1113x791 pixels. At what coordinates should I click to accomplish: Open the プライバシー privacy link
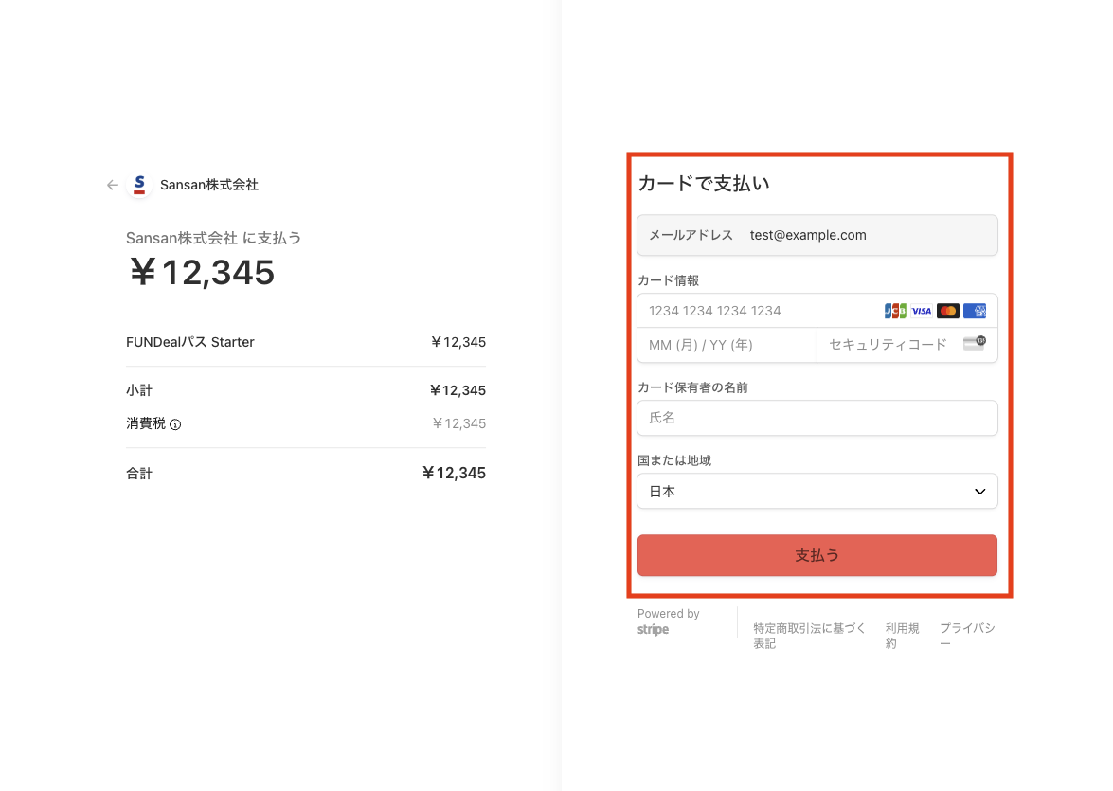(x=967, y=636)
